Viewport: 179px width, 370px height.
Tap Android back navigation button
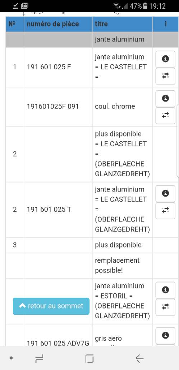[139, 358]
